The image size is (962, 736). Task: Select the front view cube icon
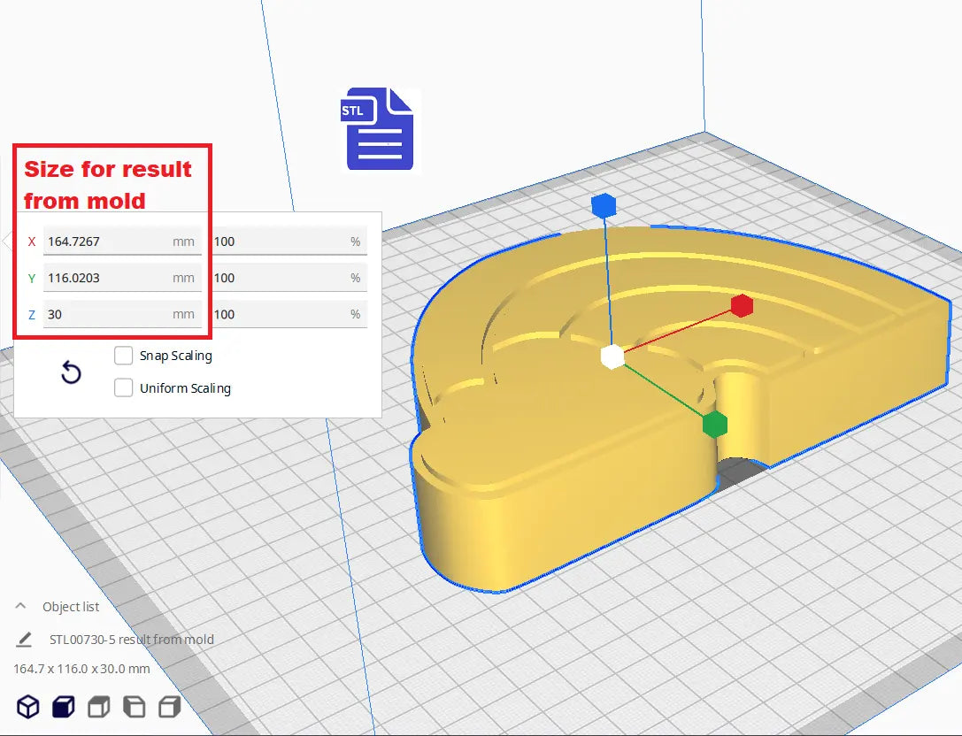coord(63,707)
